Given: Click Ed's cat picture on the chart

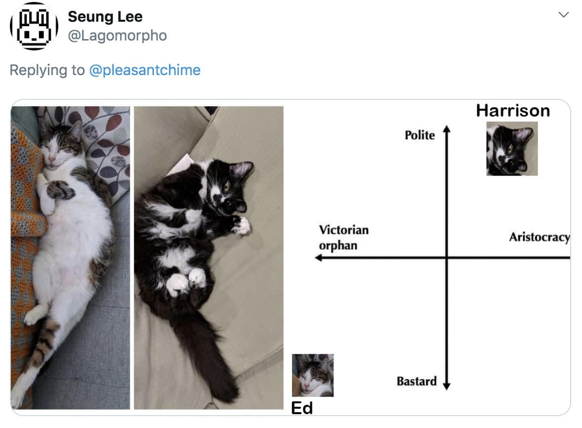Looking at the screenshot, I should coord(313,375).
